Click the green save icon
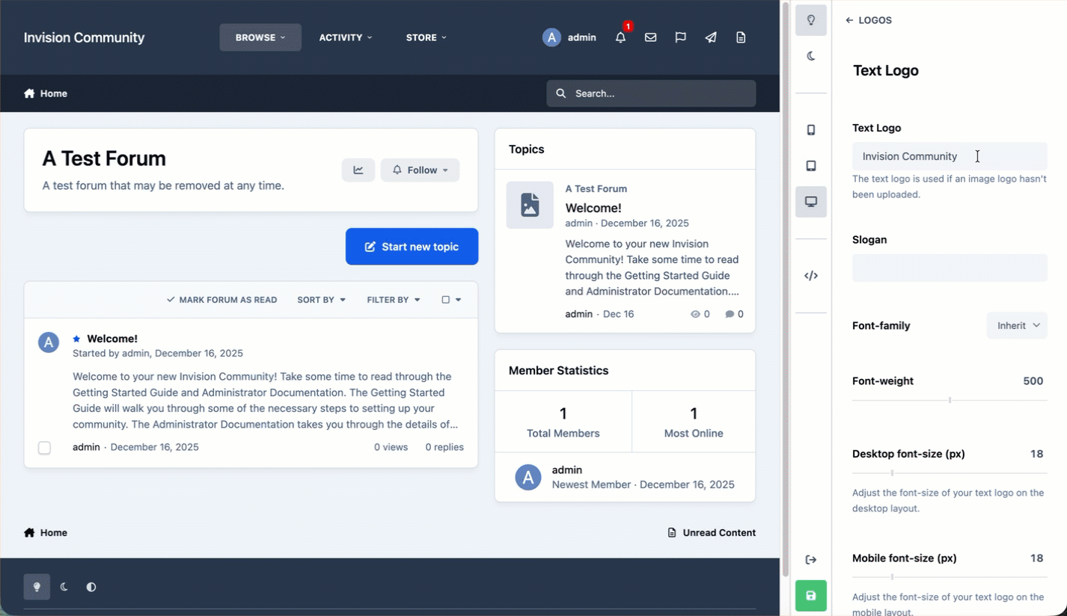This screenshot has width=1067, height=616. (811, 596)
